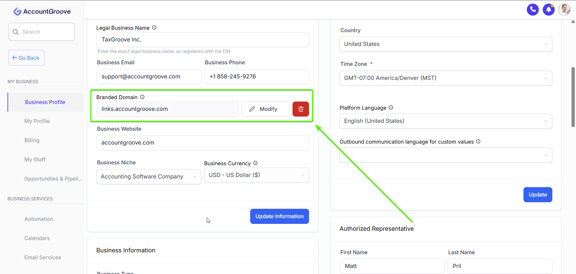Click the Update Information button
The width and height of the screenshot is (576, 274).
[x=280, y=216]
